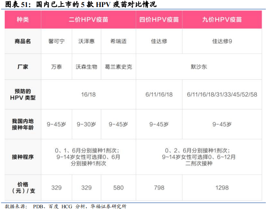Click the data source line '数据来源'
The image size is (267, 211).
pos(65,206)
